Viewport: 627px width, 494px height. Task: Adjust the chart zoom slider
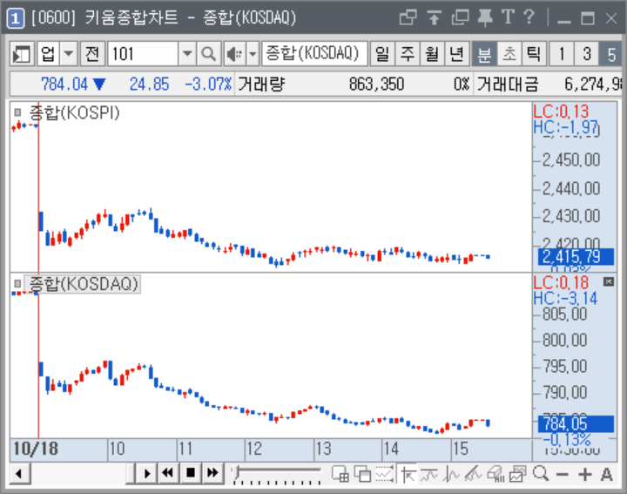coord(277,475)
